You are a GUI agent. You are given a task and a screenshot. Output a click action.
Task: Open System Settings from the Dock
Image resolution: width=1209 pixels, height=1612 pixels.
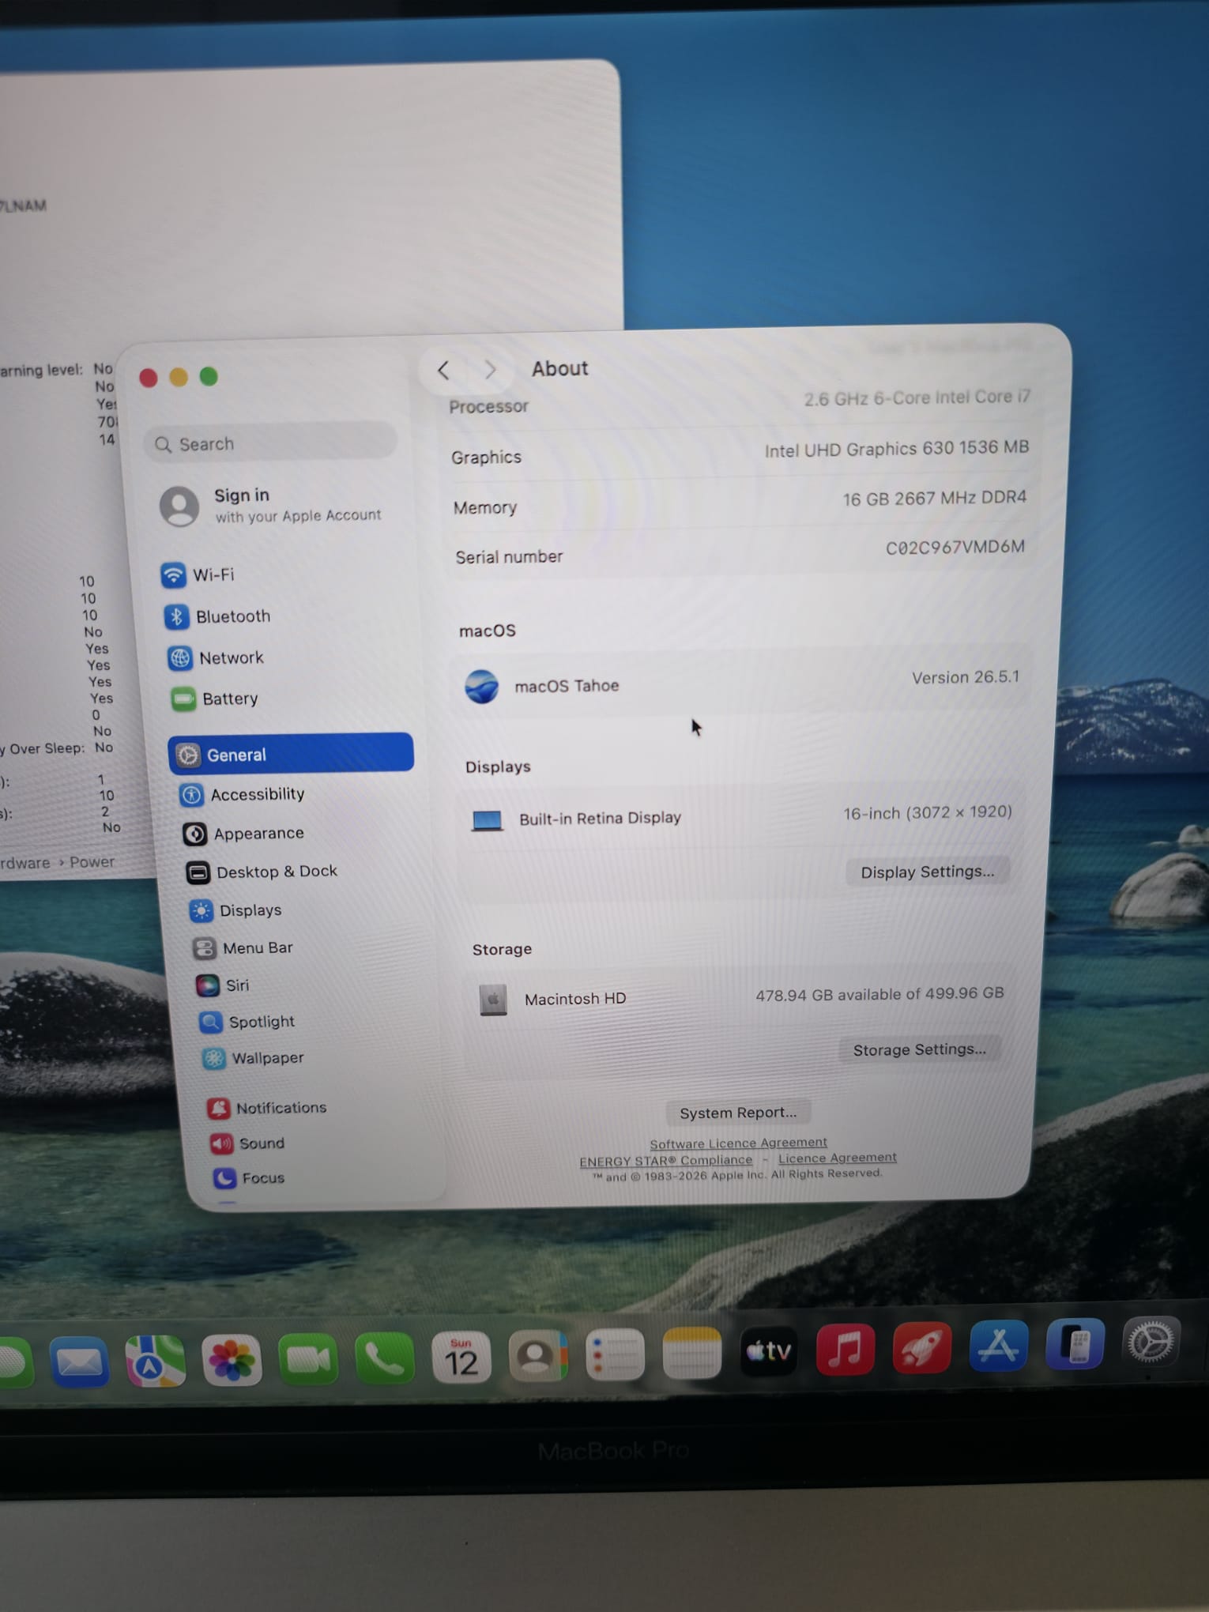coord(1151,1342)
